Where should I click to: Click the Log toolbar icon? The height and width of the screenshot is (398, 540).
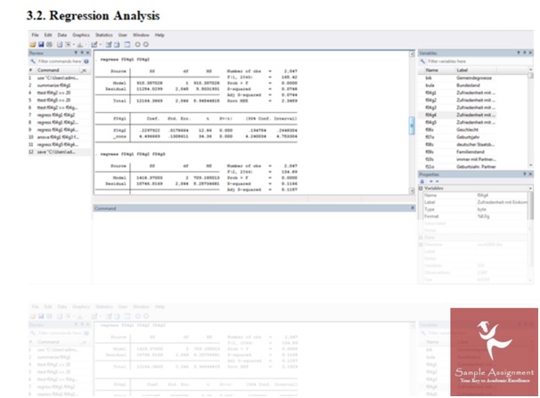[x=60, y=45]
